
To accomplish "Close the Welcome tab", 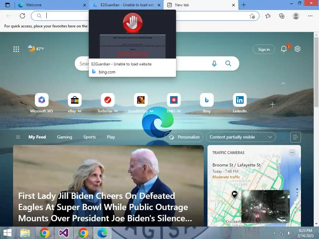I will pyautogui.click(x=85, y=5).
